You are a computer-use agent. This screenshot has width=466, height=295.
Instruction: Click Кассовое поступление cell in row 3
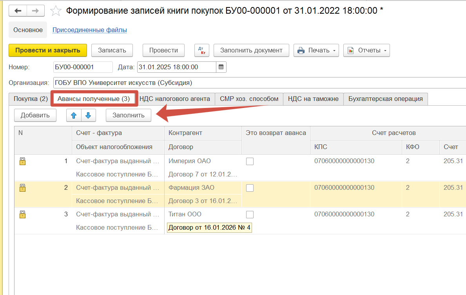click(x=118, y=228)
